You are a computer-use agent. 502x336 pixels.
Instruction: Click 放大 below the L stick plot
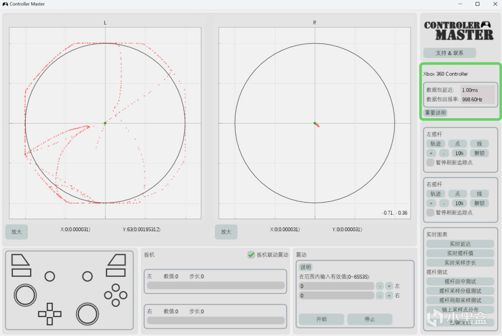[16, 232]
